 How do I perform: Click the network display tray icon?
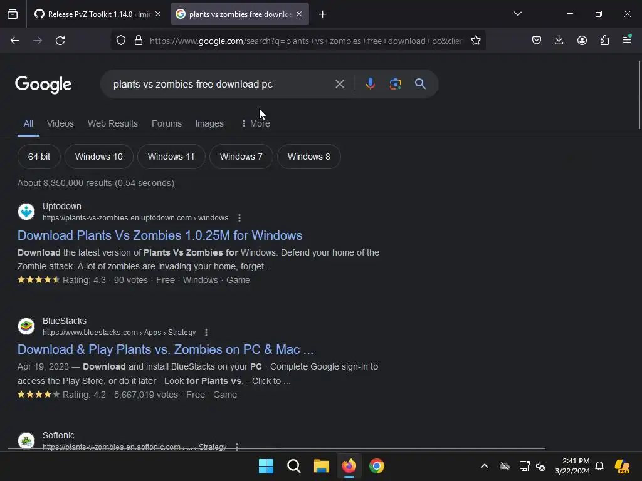click(524, 466)
